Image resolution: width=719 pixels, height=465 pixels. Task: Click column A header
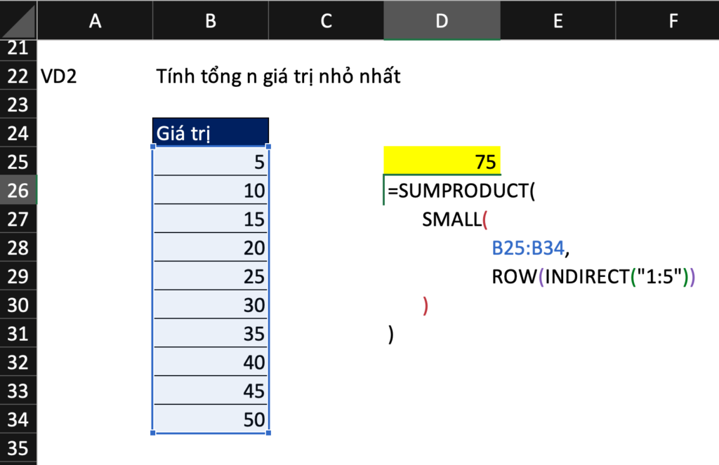point(95,20)
